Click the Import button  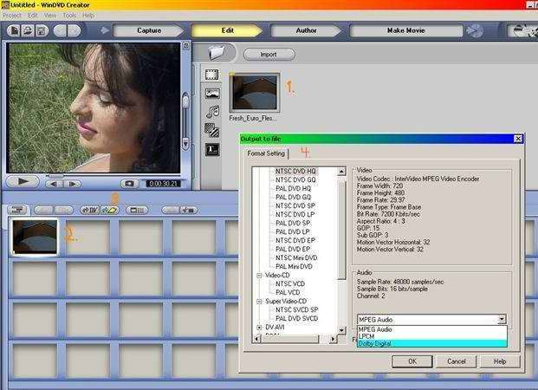tap(269, 55)
